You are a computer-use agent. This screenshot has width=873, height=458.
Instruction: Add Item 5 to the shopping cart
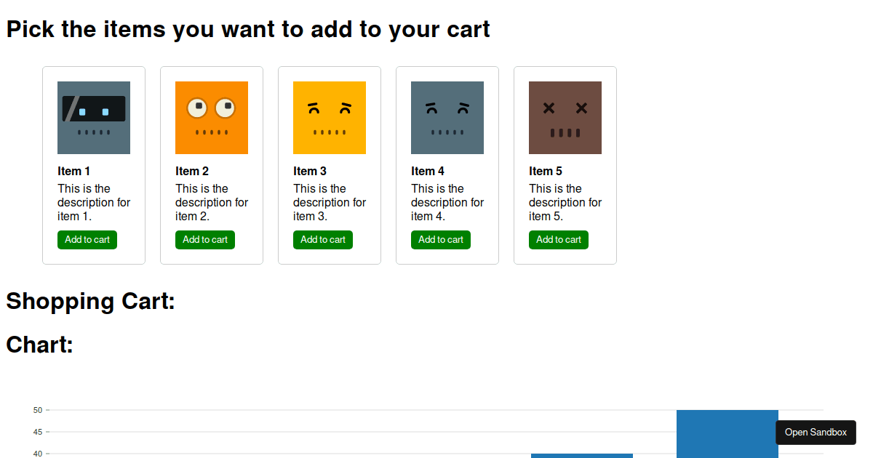559,240
